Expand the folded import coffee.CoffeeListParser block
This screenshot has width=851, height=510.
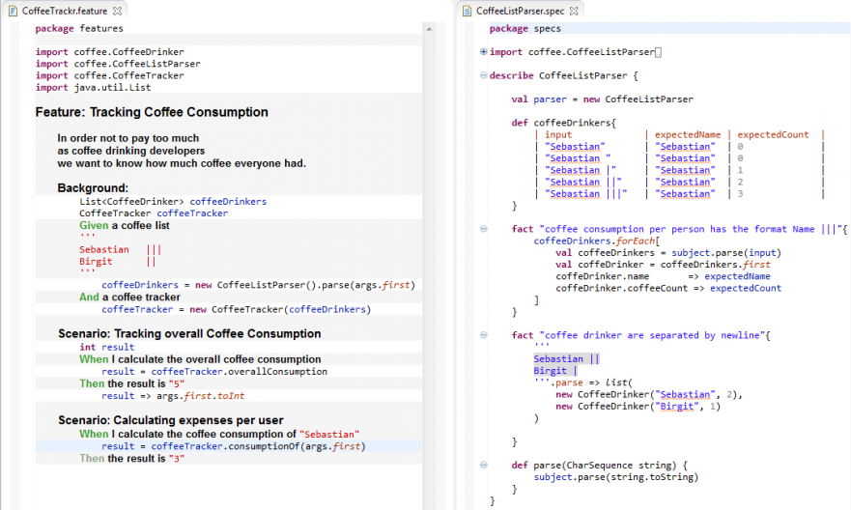pos(483,51)
